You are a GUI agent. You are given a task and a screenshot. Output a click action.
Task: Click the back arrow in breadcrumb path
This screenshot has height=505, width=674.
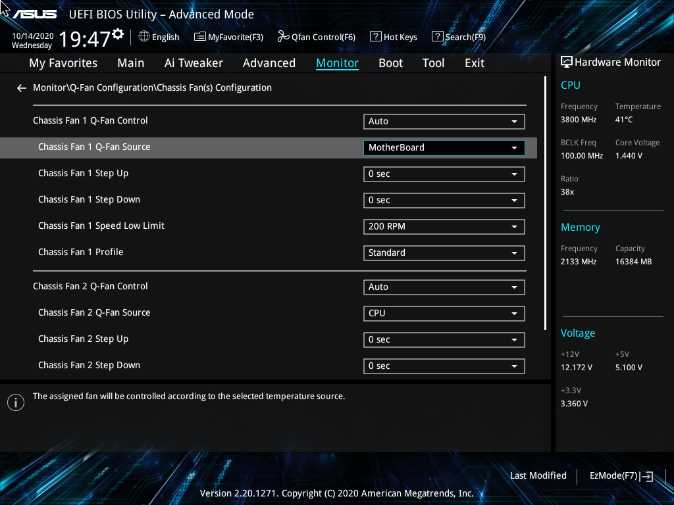pyautogui.click(x=22, y=88)
